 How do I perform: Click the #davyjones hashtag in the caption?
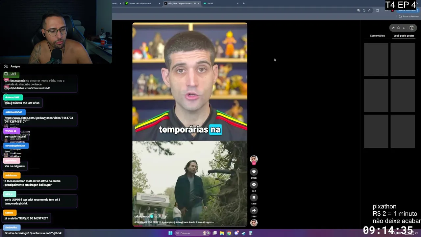point(182,222)
